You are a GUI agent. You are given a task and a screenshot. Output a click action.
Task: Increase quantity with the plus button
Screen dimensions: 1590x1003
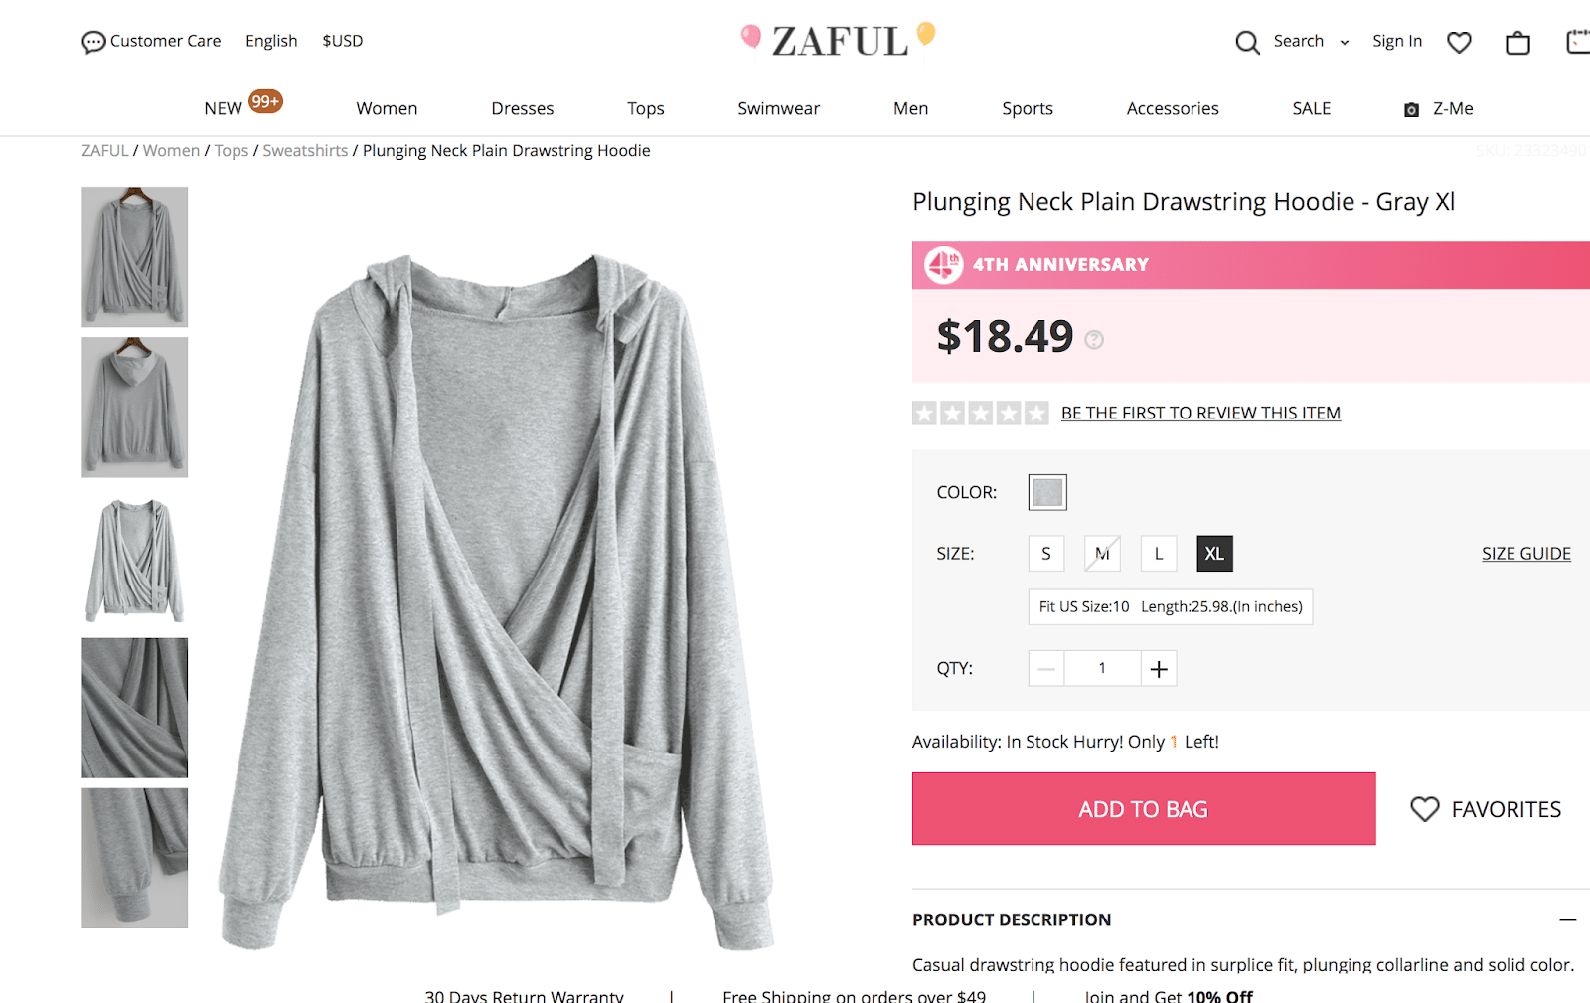pos(1159,669)
